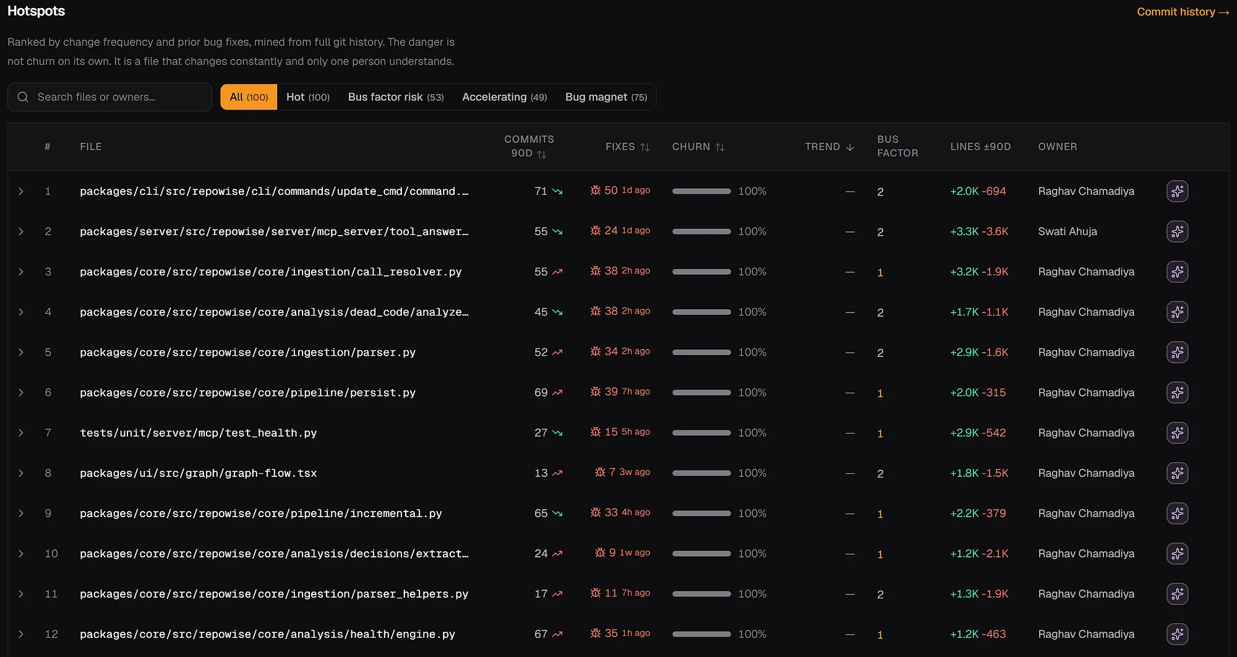Expand row 1 update_cmd/command file
Image resolution: width=1237 pixels, height=657 pixels.
pos(21,191)
